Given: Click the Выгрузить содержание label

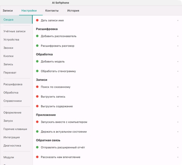Looking at the screenshot, I should (x=57, y=106).
